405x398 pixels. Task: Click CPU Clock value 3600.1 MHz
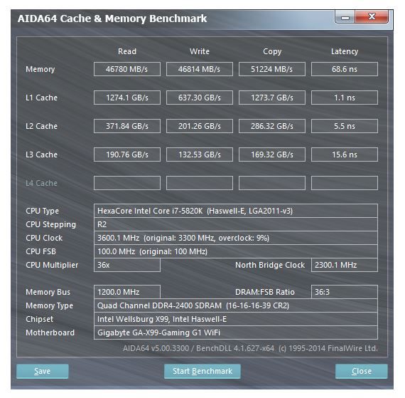point(236,238)
